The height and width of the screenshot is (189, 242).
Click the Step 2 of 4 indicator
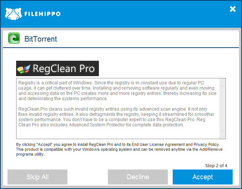216,166
